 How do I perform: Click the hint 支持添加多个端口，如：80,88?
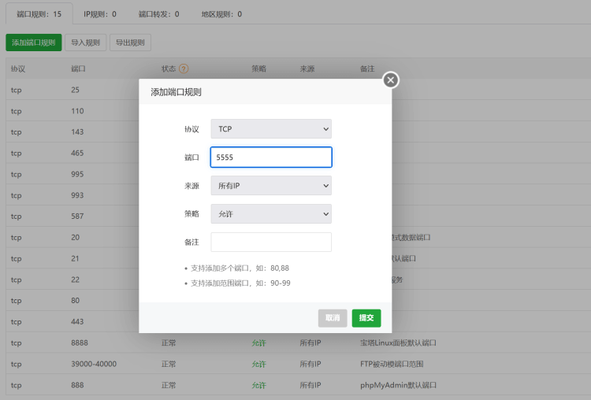(x=240, y=269)
